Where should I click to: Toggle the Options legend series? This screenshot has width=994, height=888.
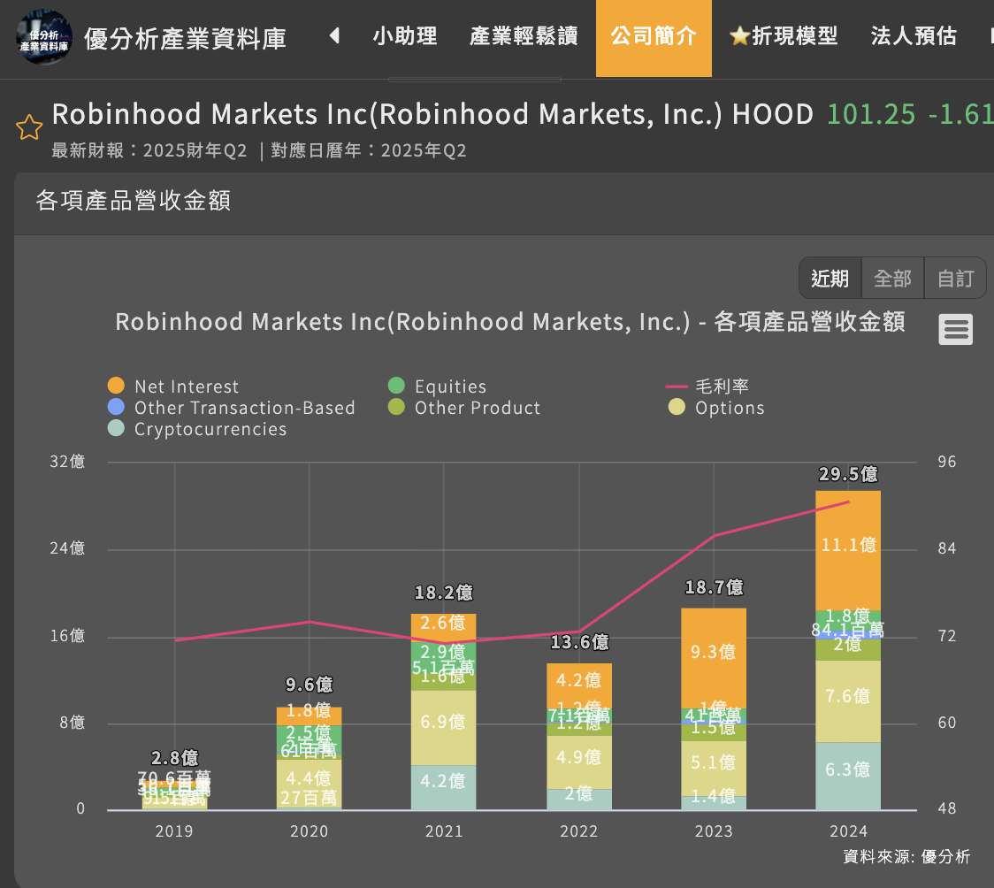(x=716, y=408)
